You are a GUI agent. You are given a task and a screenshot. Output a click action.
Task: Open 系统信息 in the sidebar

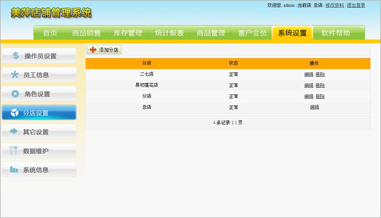pyautogui.click(x=39, y=169)
